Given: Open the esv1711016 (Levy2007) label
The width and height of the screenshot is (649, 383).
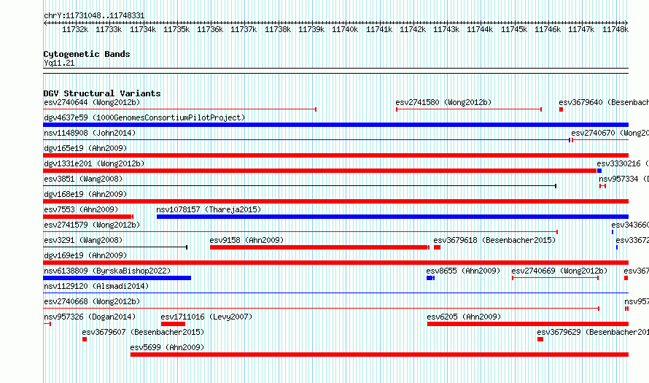Looking at the screenshot, I should click(x=206, y=317).
